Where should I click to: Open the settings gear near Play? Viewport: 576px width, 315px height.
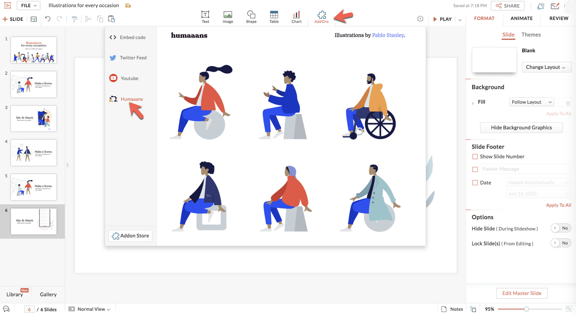(x=420, y=19)
